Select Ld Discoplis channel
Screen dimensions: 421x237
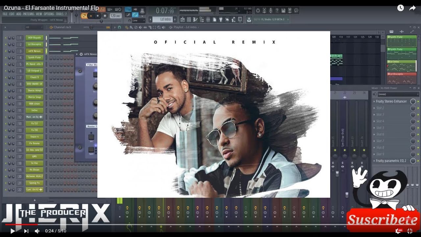34,44
